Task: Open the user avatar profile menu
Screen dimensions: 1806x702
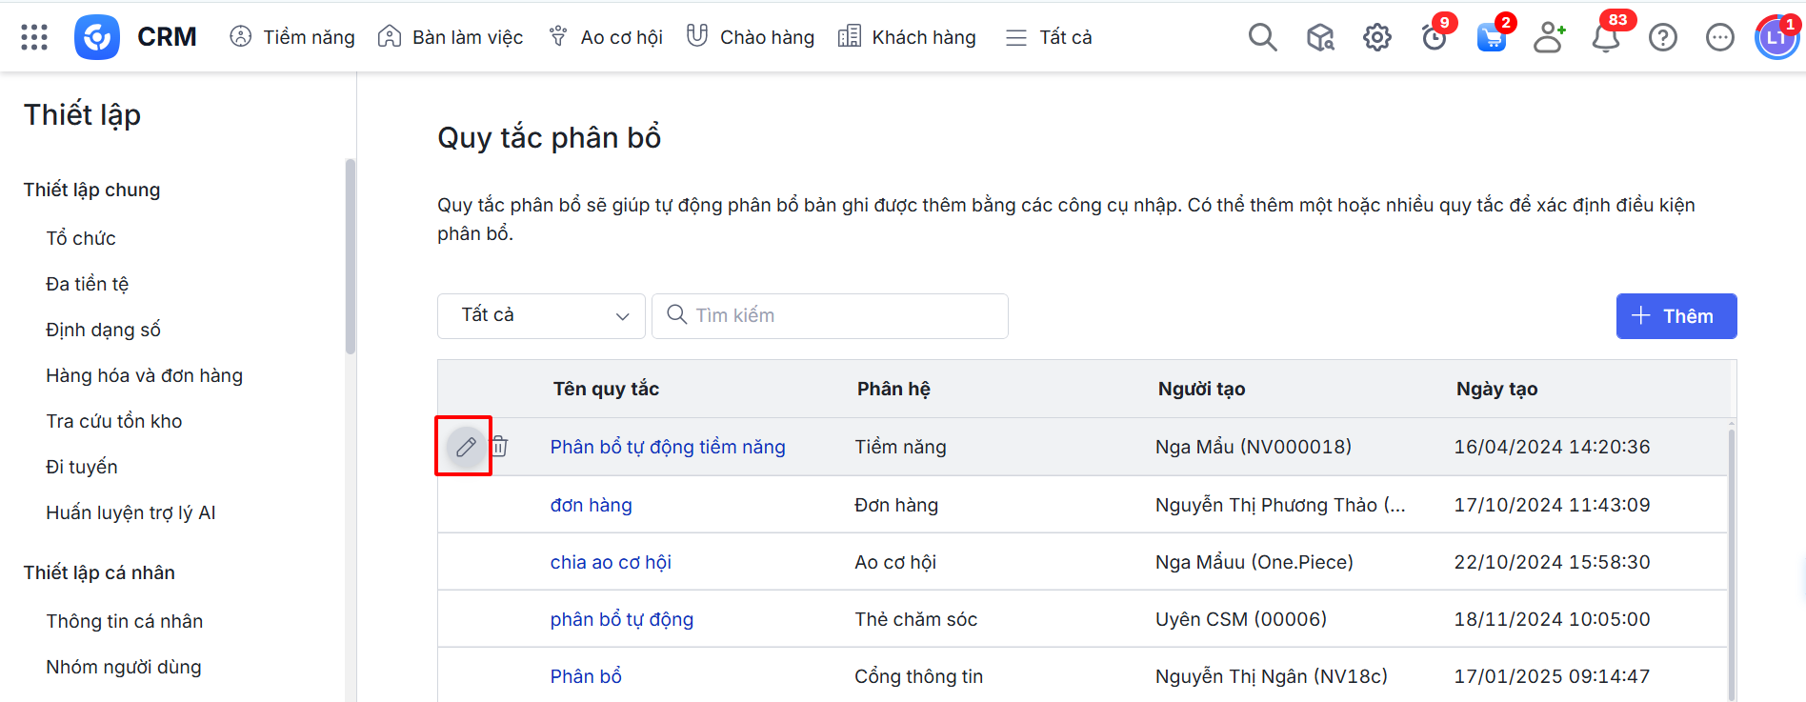Action: point(1776,37)
